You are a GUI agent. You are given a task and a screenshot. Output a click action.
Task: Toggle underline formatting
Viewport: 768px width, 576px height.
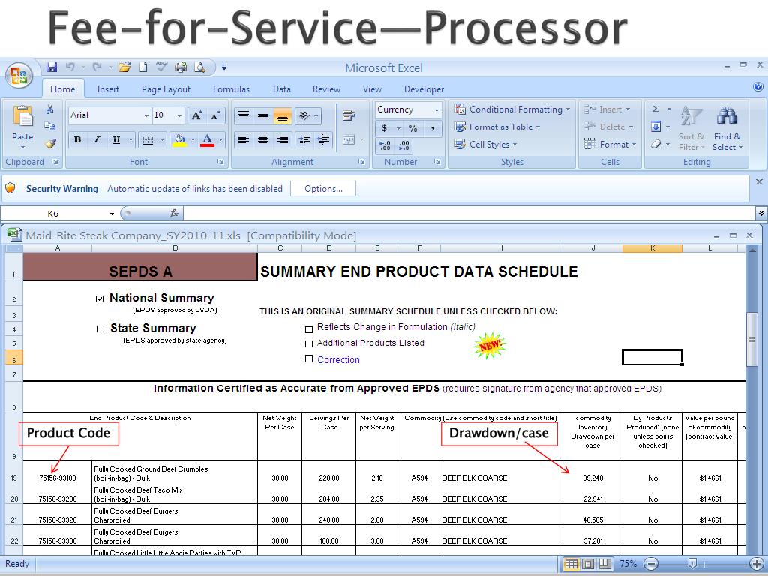click(116, 139)
